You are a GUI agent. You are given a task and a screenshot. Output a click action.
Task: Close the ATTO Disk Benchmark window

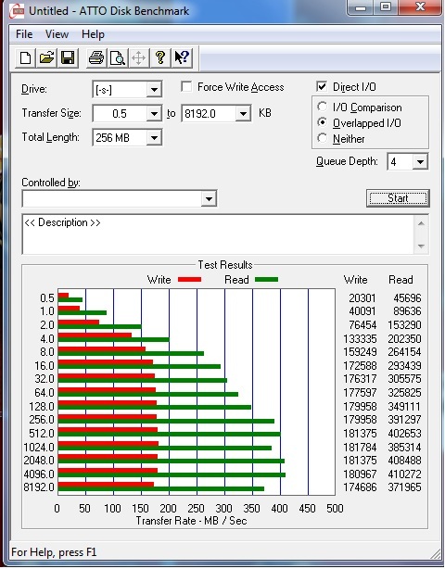pos(420,6)
